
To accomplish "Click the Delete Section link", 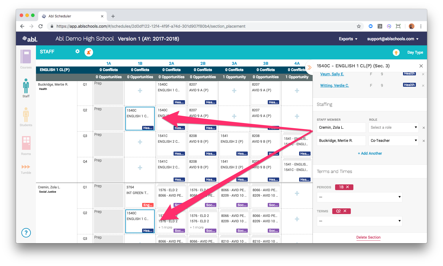I will [x=368, y=237].
